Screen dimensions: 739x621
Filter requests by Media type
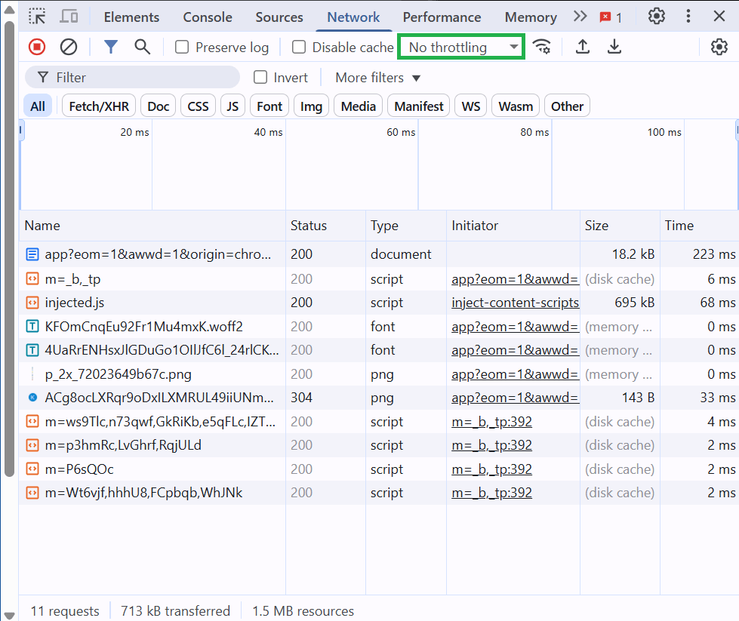(x=359, y=106)
